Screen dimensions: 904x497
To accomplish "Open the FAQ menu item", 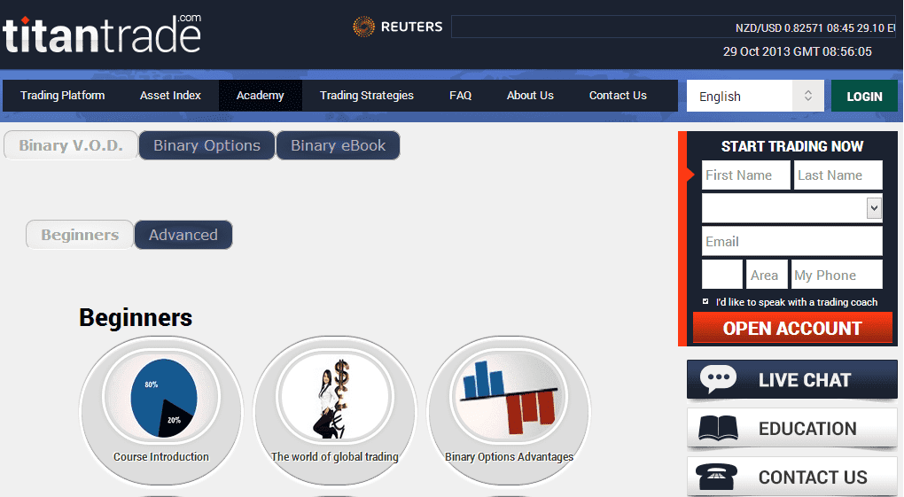I will [460, 95].
